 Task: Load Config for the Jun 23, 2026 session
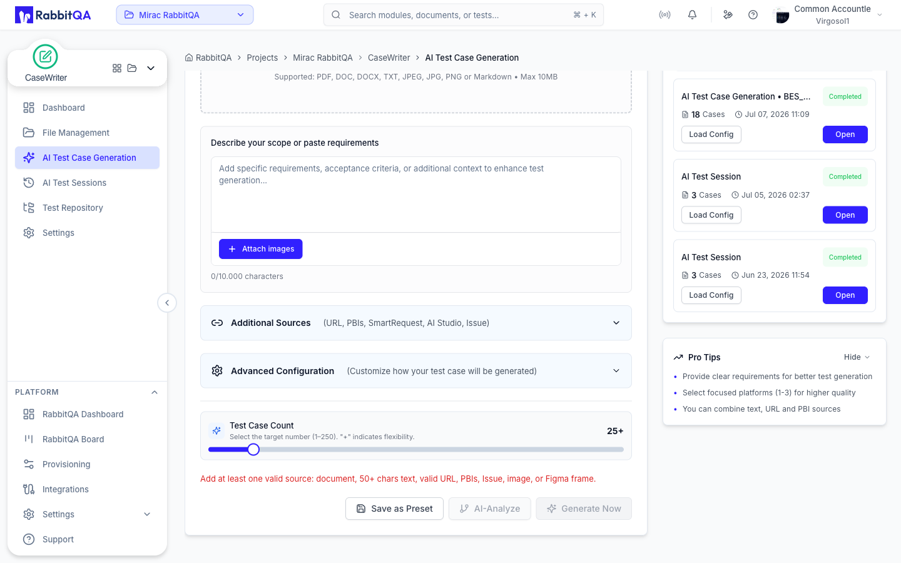[711, 295]
